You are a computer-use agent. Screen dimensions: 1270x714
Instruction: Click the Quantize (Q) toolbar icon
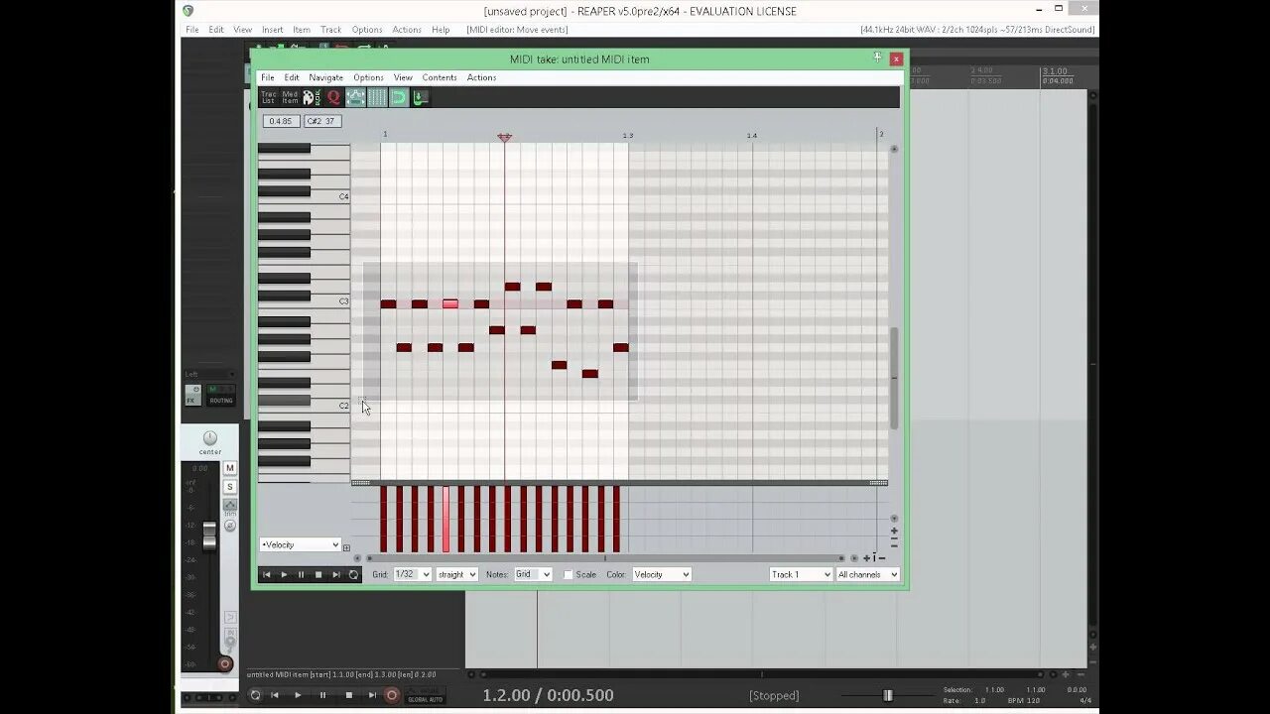(x=332, y=96)
